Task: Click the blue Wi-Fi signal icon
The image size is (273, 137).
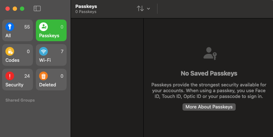Action: click(x=43, y=51)
